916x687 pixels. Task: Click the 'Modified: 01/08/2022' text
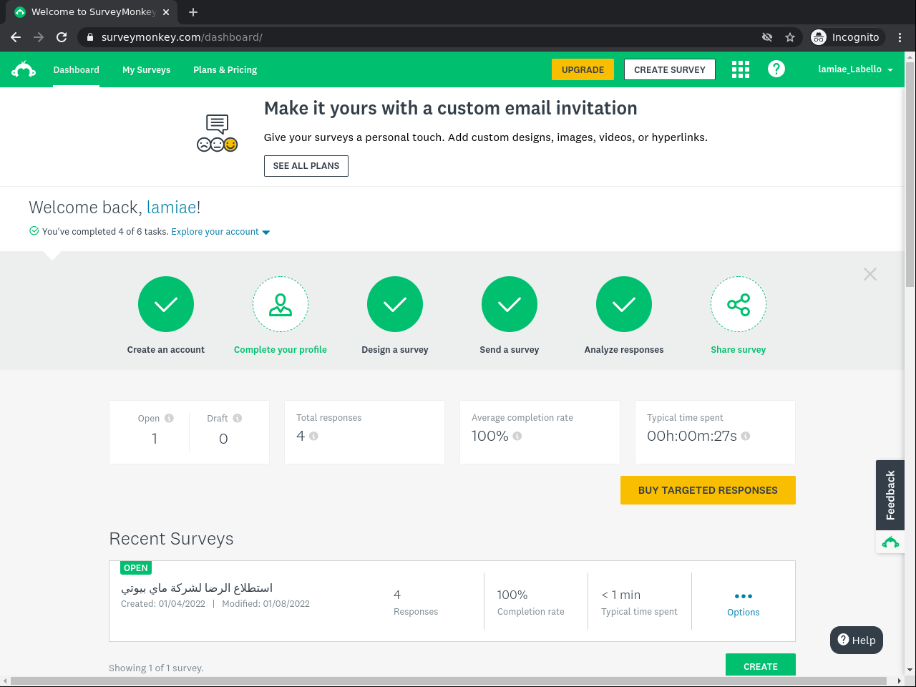(265, 604)
